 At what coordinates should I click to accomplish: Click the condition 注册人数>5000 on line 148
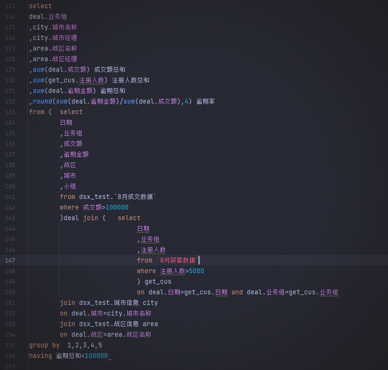(x=182, y=271)
